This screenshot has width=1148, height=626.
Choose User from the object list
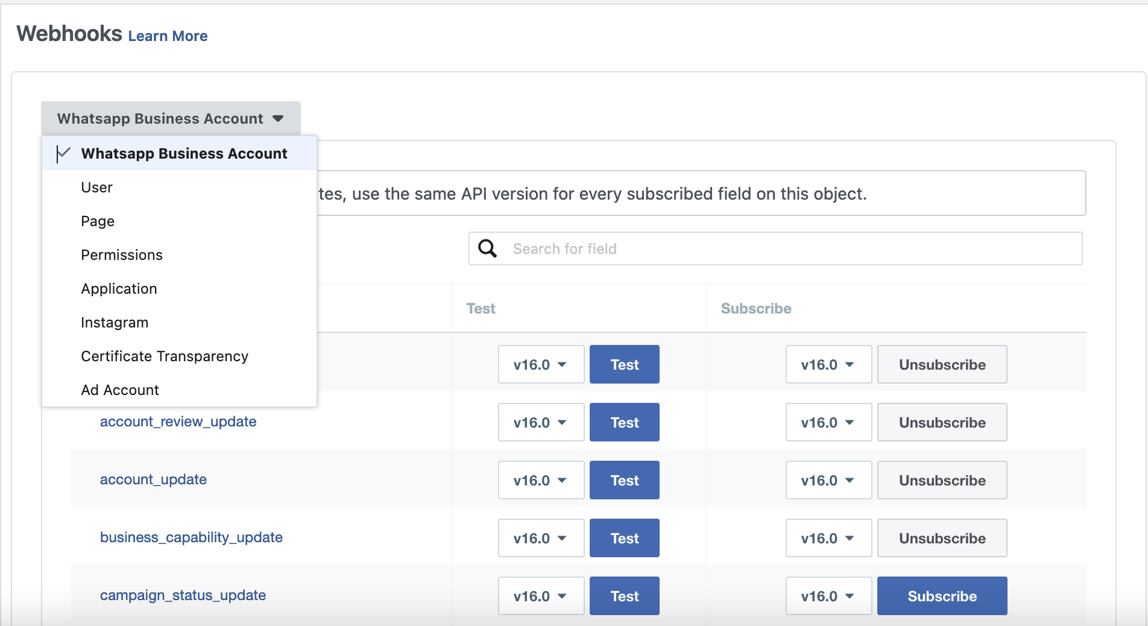tap(180, 187)
